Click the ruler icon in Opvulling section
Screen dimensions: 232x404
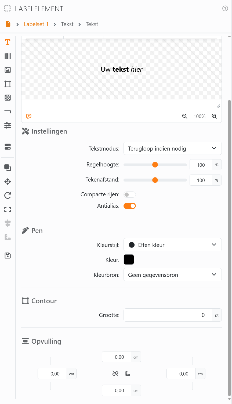point(128,374)
